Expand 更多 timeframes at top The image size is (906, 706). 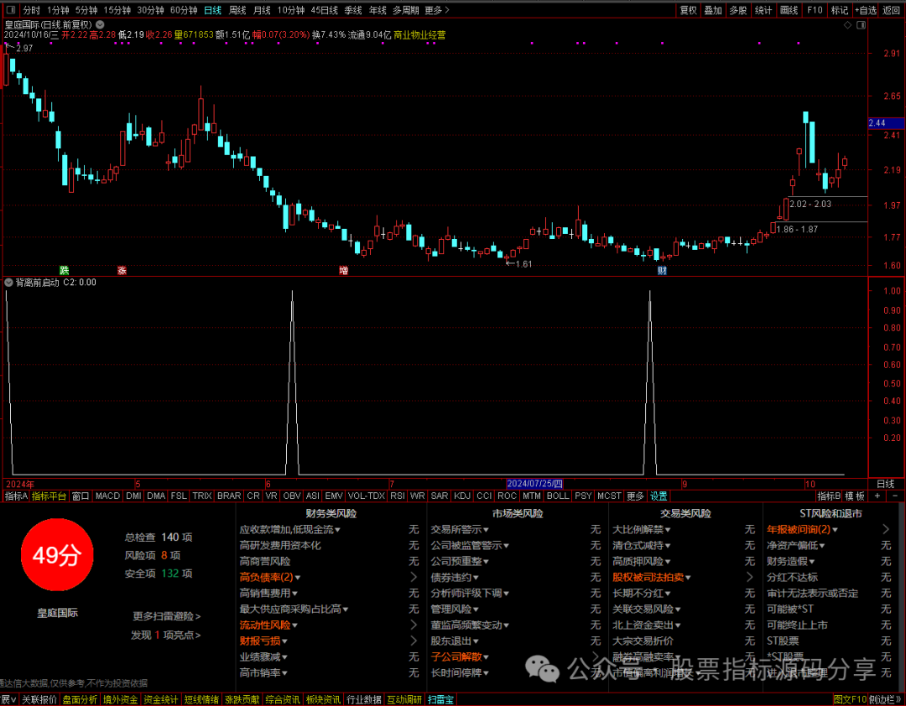coord(437,10)
